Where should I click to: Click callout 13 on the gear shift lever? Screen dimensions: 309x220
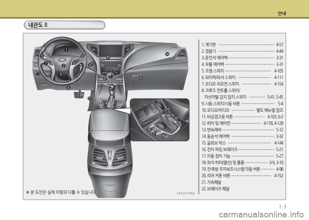coord(111,88)
